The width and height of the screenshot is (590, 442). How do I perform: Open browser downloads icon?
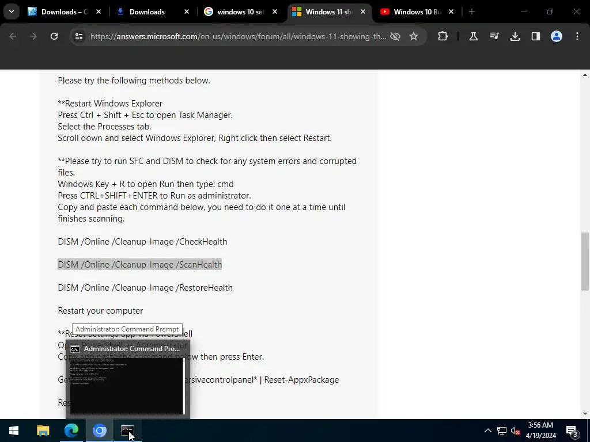(515, 36)
